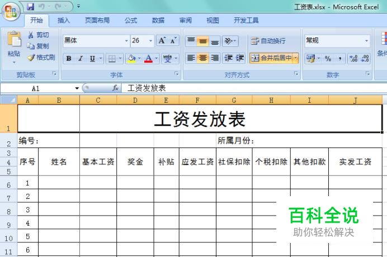387x257 pixels.
Task: Select Top Align icon
Action: point(191,41)
